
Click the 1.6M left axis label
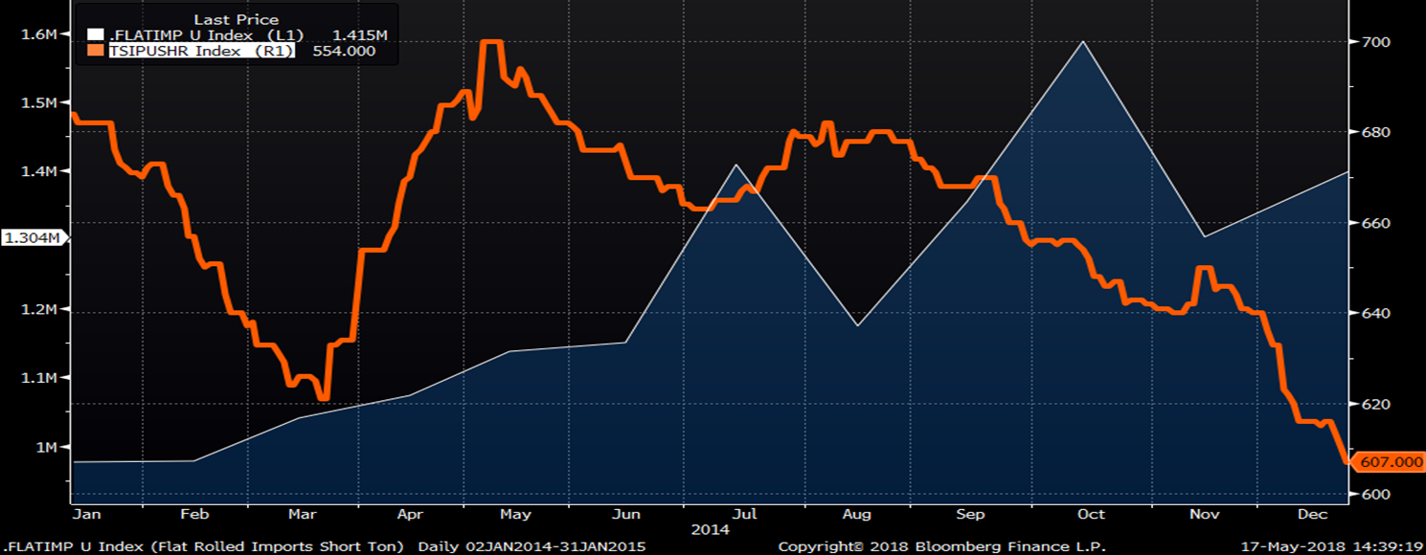(41, 33)
